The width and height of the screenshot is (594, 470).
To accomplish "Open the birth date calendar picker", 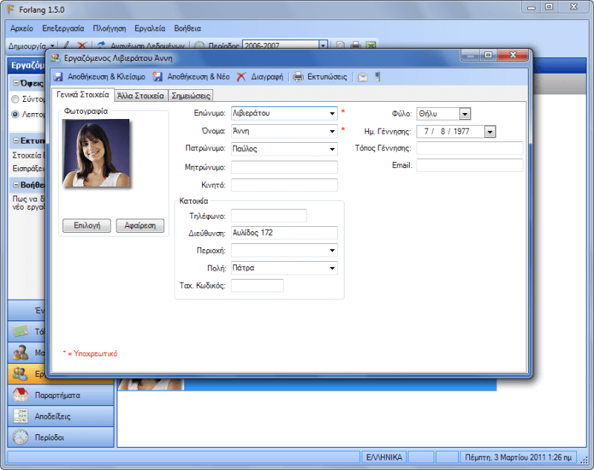I will click(x=489, y=132).
